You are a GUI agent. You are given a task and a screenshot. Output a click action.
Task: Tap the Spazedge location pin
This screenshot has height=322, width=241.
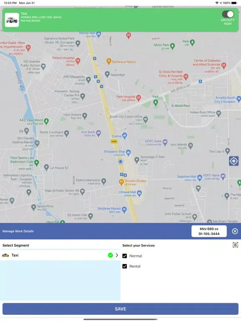(x=107, y=74)
